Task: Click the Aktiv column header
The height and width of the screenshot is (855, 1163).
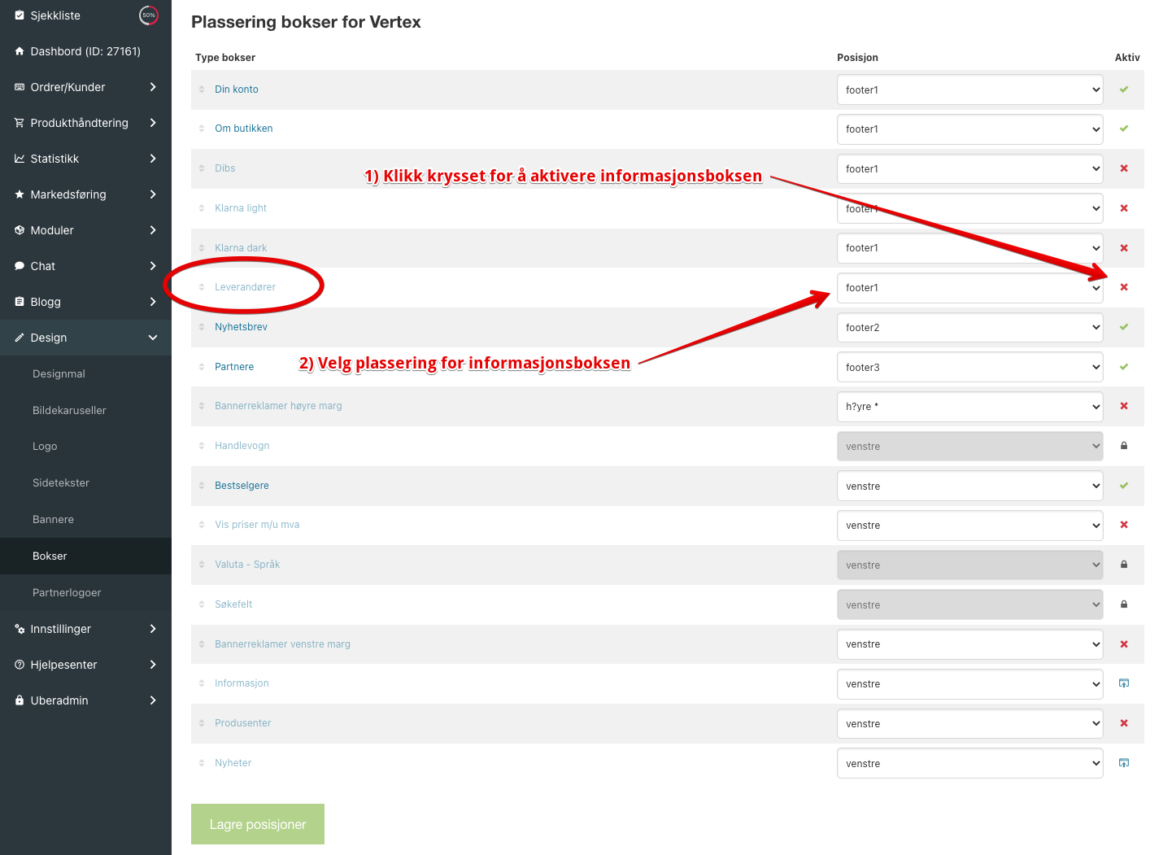Action: tap(1127, 58)
